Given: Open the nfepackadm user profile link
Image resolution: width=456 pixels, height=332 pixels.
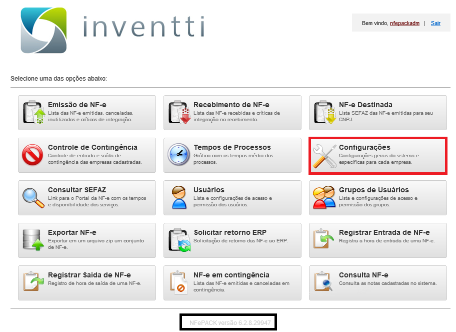Looking at the screenshot, I should click(404, 23).
